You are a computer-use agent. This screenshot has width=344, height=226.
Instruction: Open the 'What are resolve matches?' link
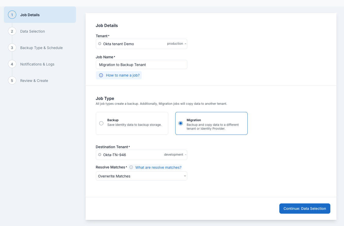158,167
